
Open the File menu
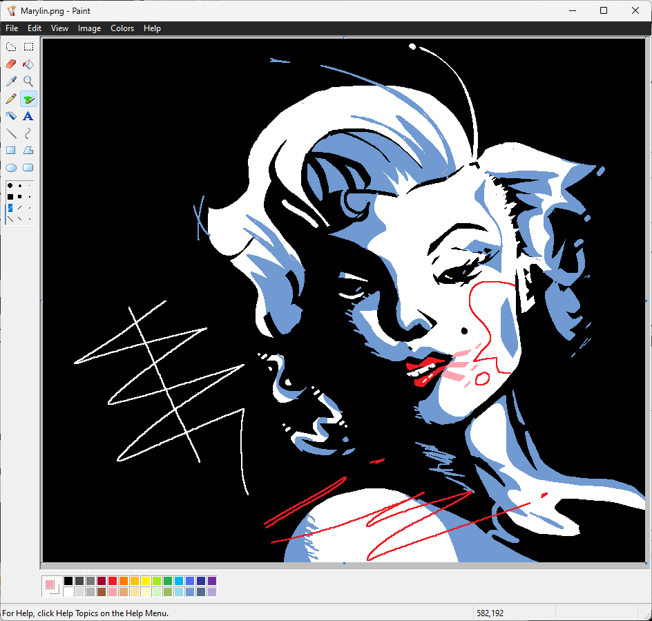pyautogui.click(x=12, y=28)
